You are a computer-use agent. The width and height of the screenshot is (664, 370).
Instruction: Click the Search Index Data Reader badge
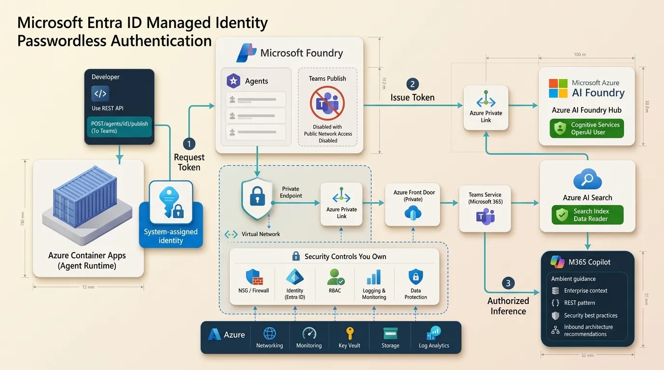[x=587, y=215]
